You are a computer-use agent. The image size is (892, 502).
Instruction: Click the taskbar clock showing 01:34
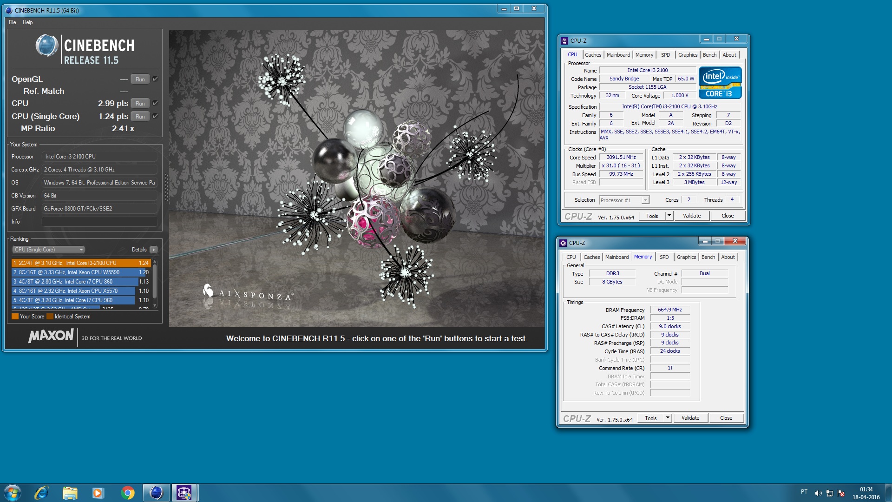pos(866,493)
